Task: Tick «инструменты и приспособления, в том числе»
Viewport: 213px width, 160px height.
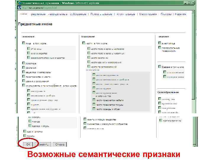Action: (x=24, y=85)
